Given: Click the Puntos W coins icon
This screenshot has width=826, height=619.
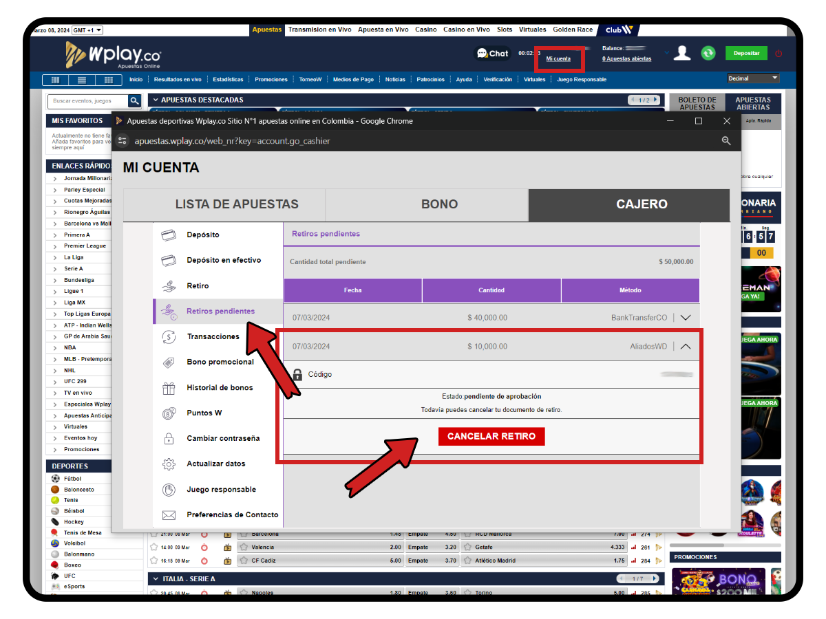Looking at the screenshot, I should click(169, 413).
